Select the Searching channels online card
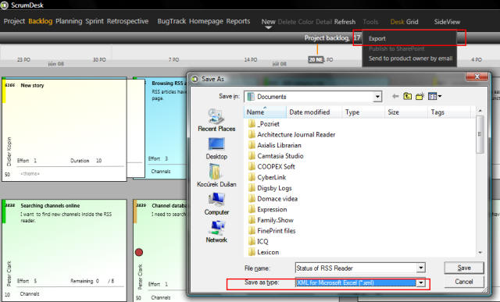The width and height of the screenshot is (500, 302). tap(64, 250)
